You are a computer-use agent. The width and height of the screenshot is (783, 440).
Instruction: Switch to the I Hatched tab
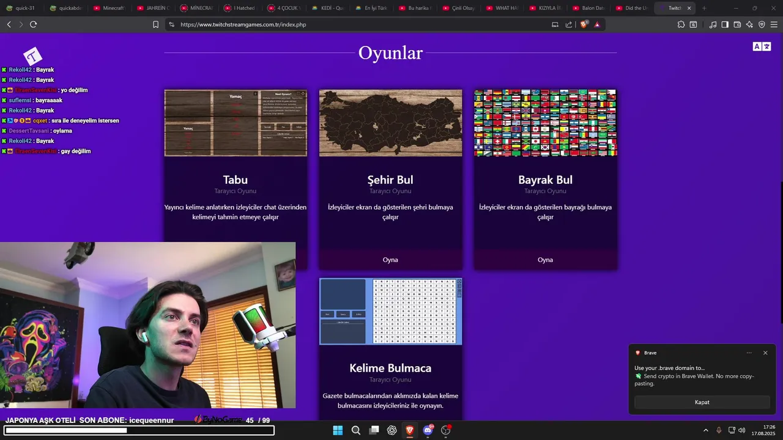click(240, 8)
